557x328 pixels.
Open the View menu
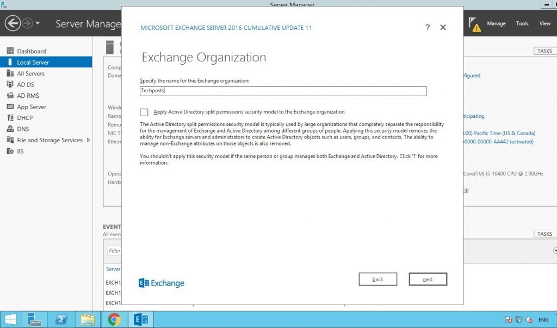tap(544, 23)
